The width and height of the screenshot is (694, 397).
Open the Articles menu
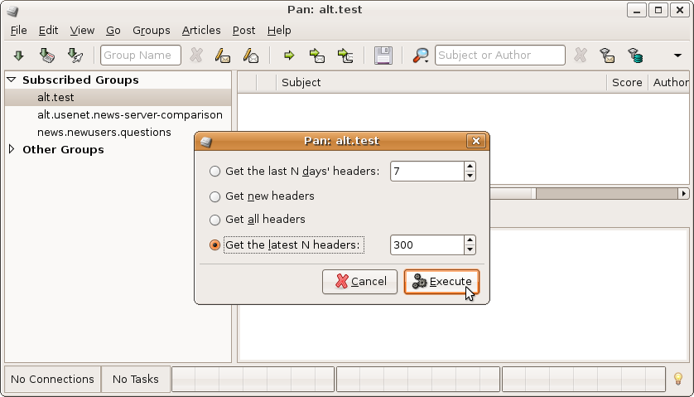pos(201,30)
